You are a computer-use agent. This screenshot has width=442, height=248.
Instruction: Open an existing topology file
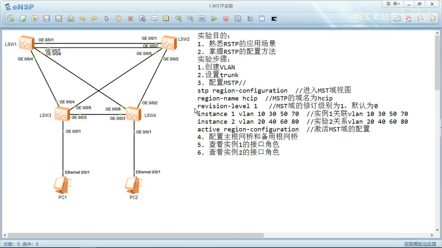(35, 19)
